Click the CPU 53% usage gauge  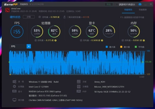point(37,31)
